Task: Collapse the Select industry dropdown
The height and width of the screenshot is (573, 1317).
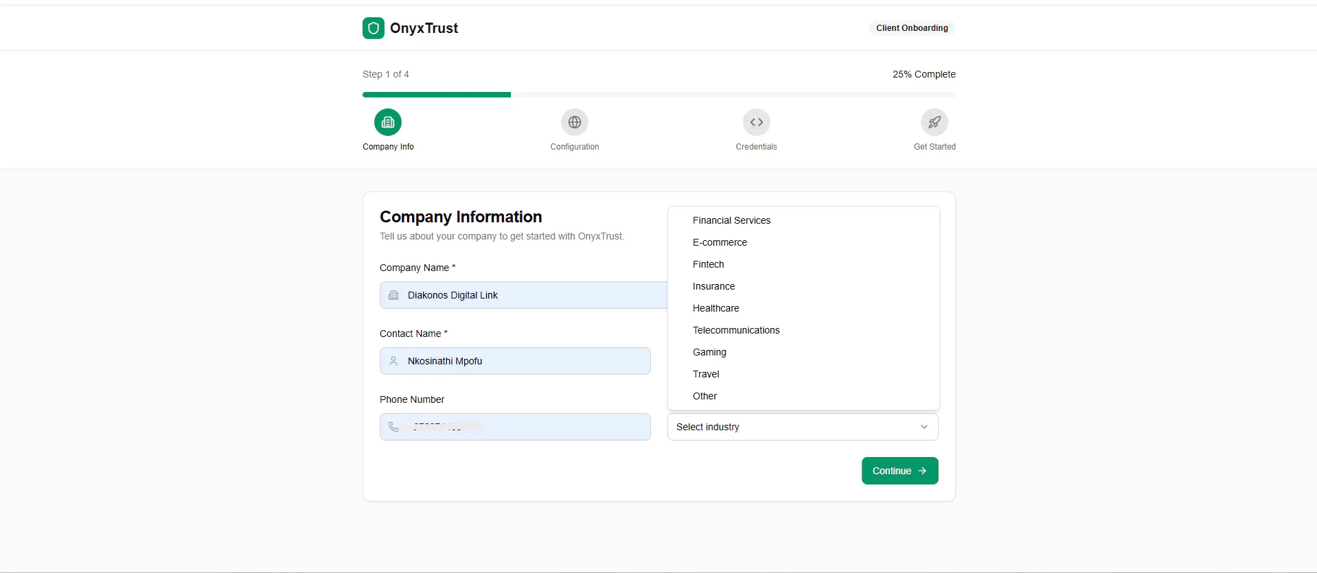Action: (803, 427)
